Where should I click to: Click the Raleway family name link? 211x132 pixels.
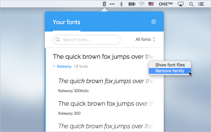[64, 66]
